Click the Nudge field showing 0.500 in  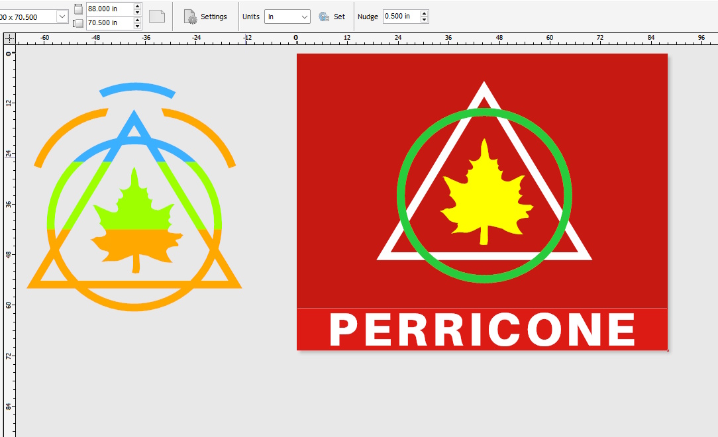(400, 17)
